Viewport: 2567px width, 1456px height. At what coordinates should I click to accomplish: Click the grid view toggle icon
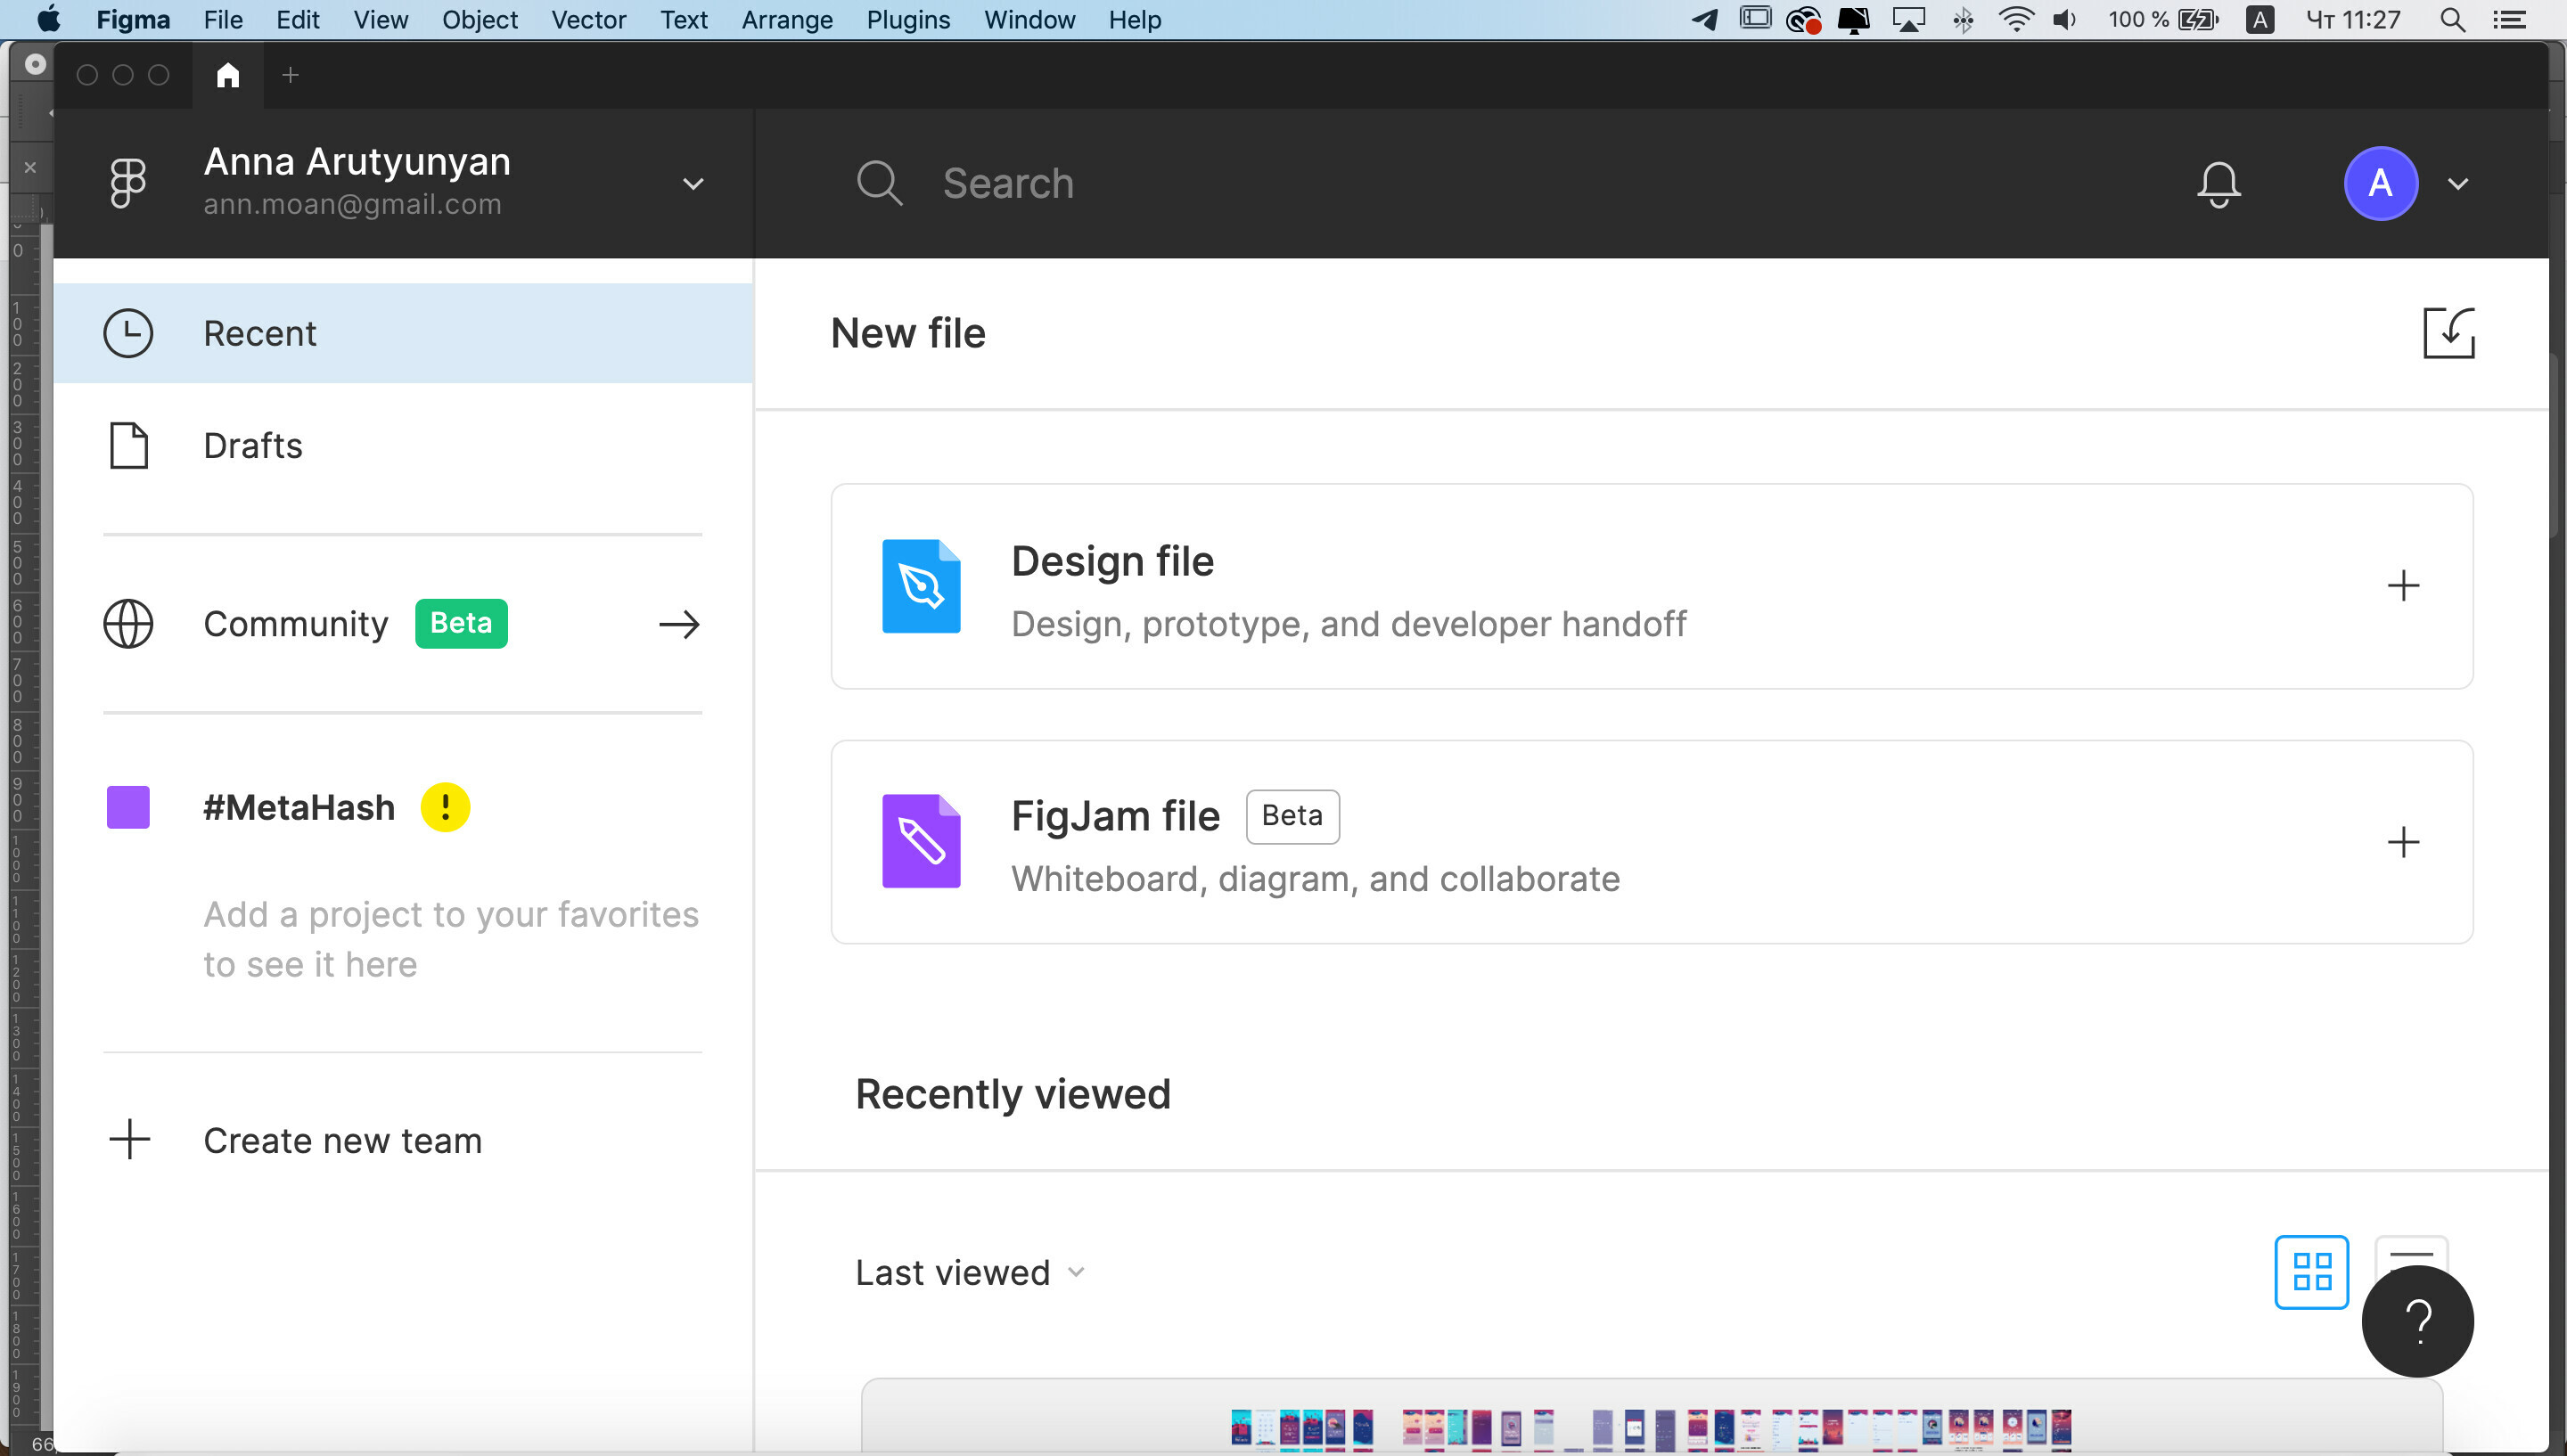coord(2313,1269)
